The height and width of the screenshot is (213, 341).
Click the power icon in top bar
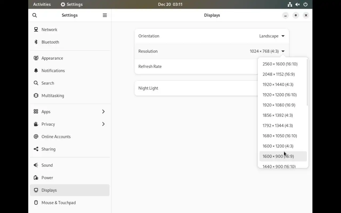(306, 4)
